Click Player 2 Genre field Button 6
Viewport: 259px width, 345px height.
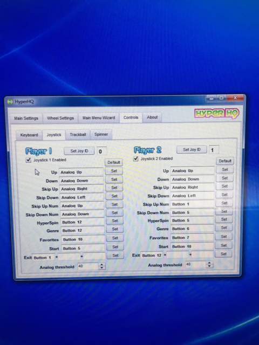pyautogui.click(x=192, y=229)
